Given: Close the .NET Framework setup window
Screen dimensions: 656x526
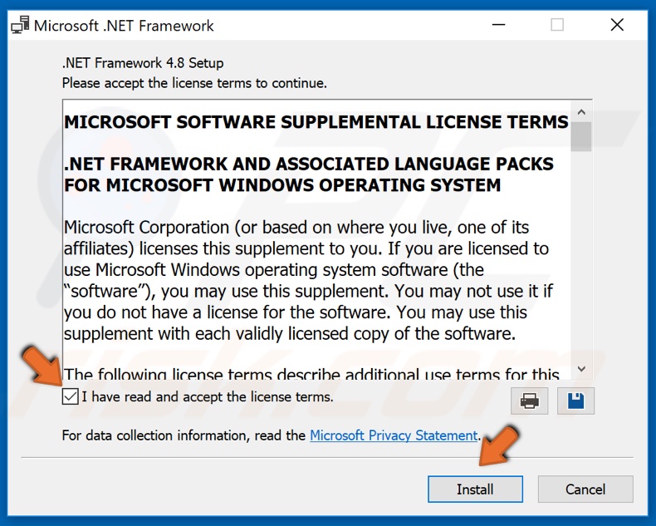Looking at the screenshot, I should [617, 25].
